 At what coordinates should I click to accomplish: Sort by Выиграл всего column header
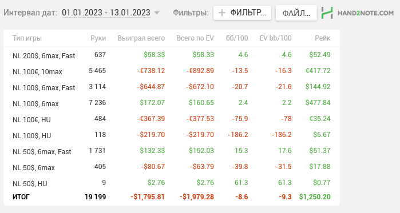point(141,38)
